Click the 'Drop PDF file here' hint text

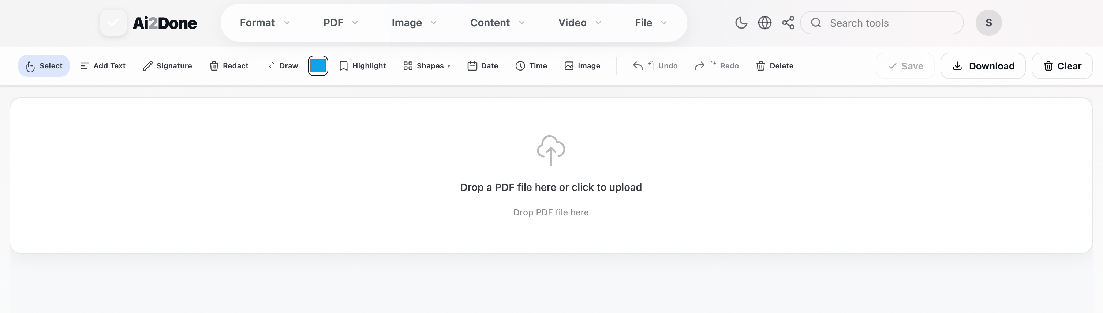point(551,212)
